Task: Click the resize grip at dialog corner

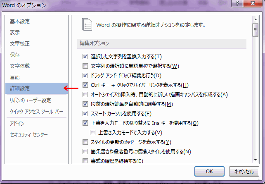Action: pos(260,178)
